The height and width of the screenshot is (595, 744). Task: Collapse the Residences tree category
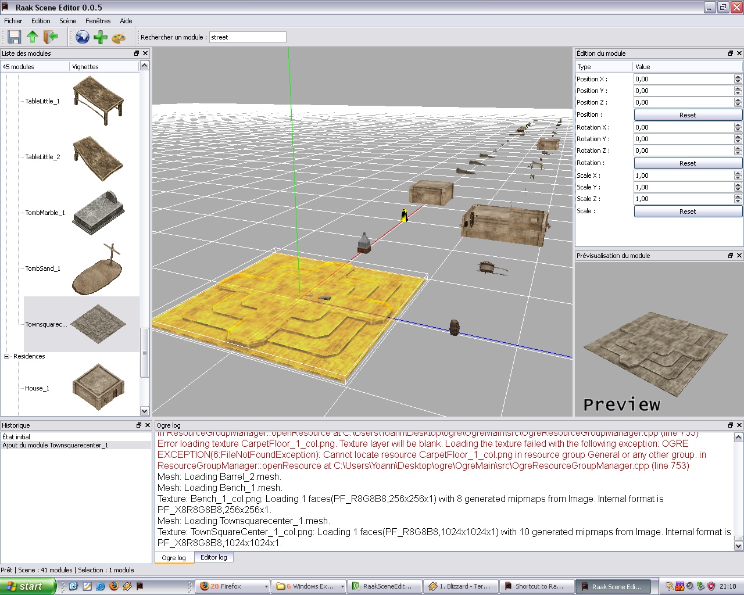7,356
